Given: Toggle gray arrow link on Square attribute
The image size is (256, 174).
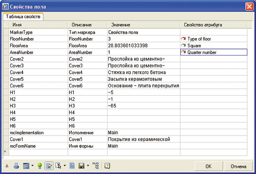Looking at the screenshot, I should point(184,46).
